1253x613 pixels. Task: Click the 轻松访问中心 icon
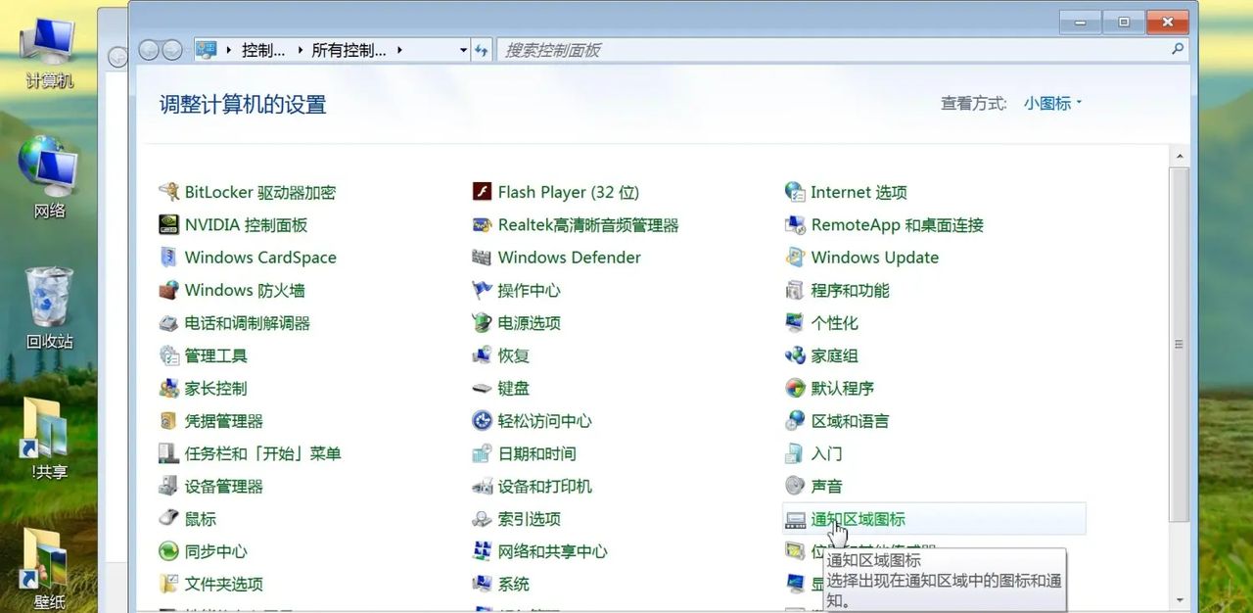coord(482,421)
